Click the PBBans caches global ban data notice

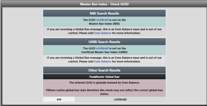[x=104, y=90]
